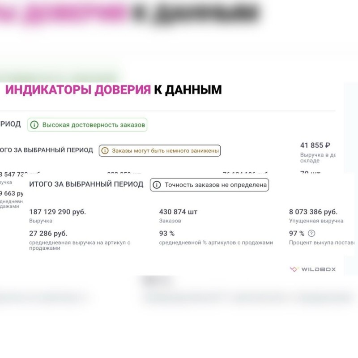Click the 27 286 руб. daily average value
The width and height of the screenshot is (358, 358).
(x=48, y=233)
